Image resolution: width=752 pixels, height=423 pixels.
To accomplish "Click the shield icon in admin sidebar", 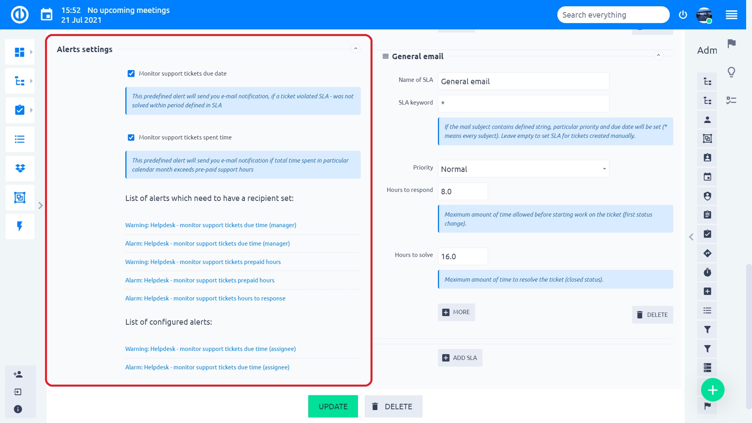I will point(707,196).
